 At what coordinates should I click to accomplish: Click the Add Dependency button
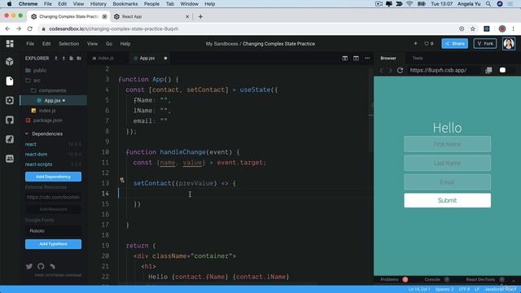[x=53, y=177]
